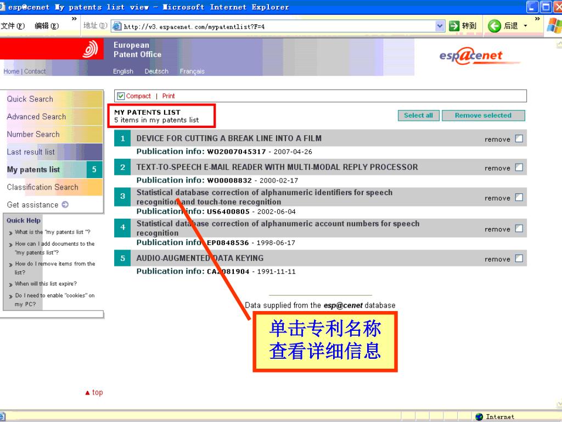Image resolution: width=562 pixels, height=422 pixels.
Task: Check remove box for US6400805 patent
Action: (x=519, y=197)
